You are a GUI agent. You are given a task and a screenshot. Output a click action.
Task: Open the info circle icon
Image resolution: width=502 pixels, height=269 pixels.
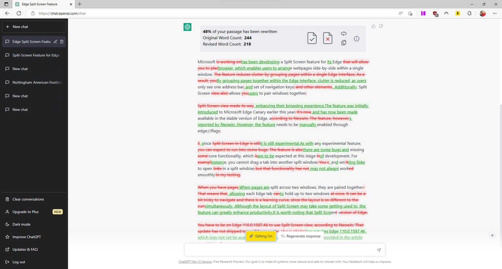(356, 39)
